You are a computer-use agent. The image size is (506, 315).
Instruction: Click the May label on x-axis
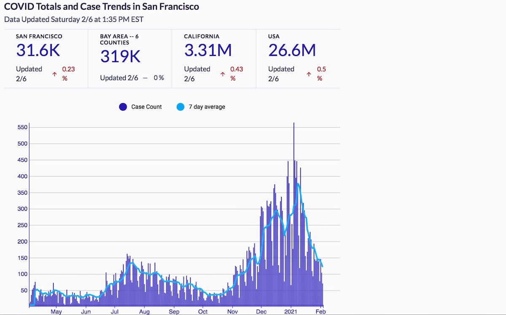pos(56,312)
